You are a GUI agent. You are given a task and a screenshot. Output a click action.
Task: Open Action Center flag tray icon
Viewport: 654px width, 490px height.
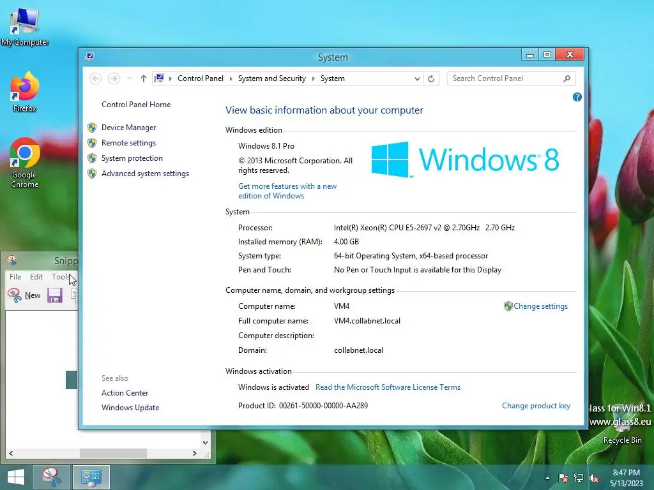(563, 478)
